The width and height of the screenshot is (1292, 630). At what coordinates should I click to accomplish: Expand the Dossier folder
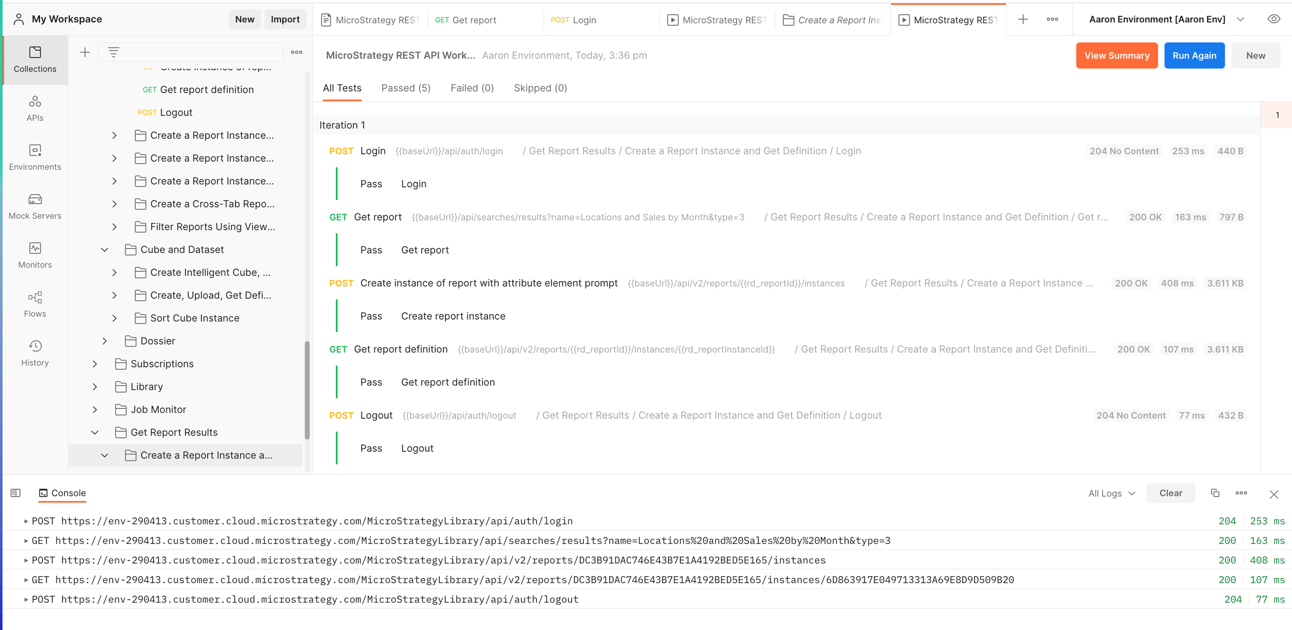pyautogui.click(x=105, y=340)
